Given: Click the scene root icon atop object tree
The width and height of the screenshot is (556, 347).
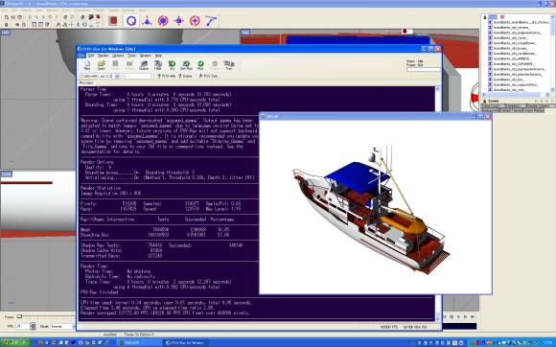Looking at the screenshot, I should (485, 17).
